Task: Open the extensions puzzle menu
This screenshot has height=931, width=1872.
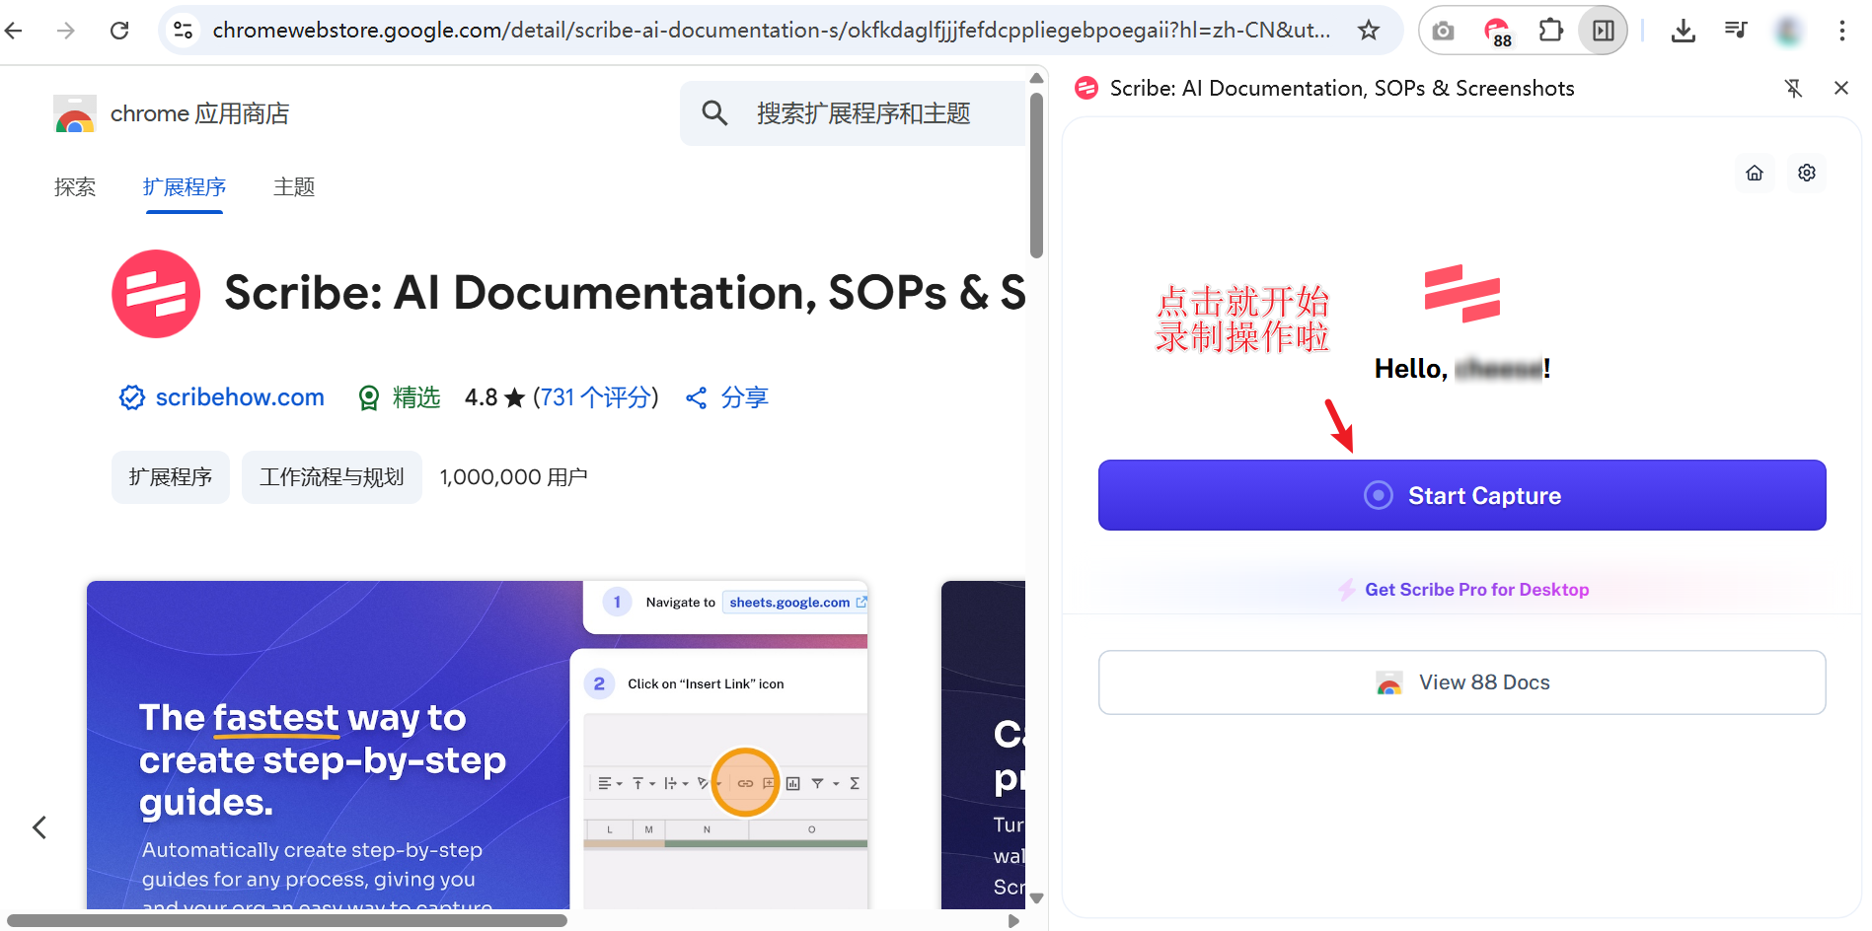Action: pyautogui.click(x=1550, y=31)
